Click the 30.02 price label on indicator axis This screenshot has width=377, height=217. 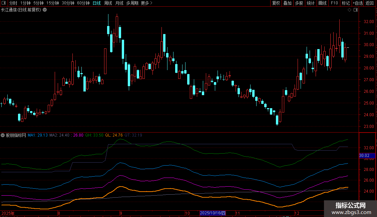tap(364, 155)
